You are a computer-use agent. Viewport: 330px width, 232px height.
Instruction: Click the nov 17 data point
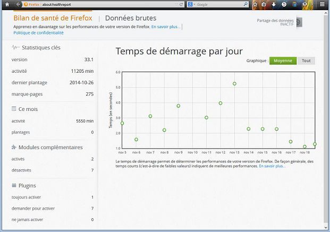(291, 142)
